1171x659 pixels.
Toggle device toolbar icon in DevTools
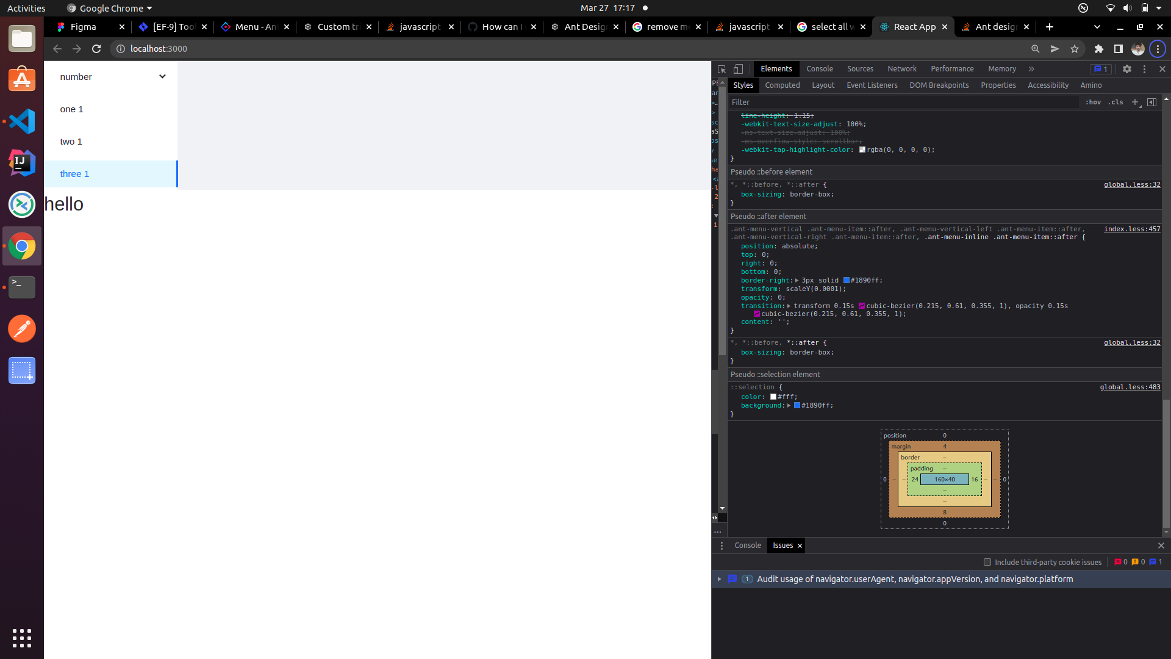click(x=738, y=69)
